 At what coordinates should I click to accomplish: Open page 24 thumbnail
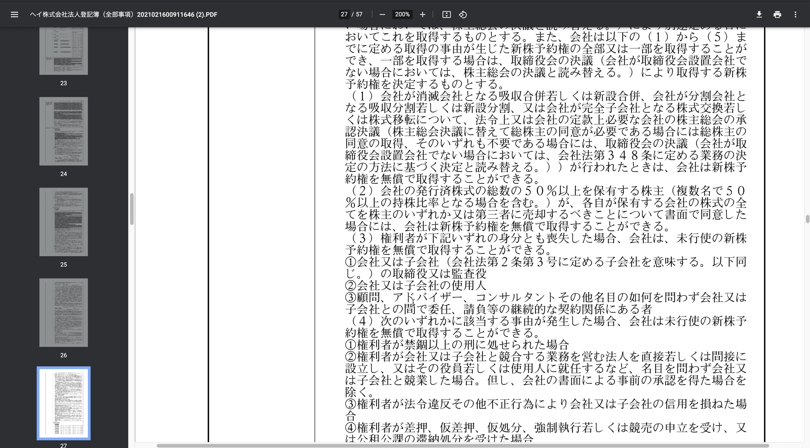click(x=63, y=131)
